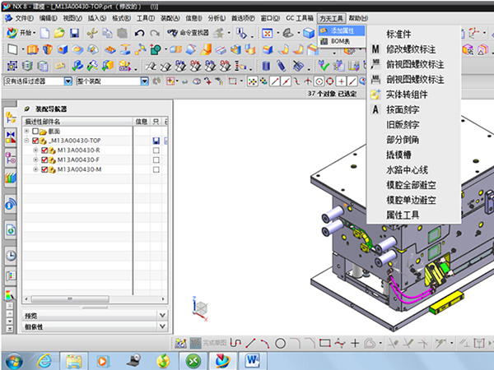Click the 开始 start button
This screenshot has height=370, width=494.
[x=22, y=33]
